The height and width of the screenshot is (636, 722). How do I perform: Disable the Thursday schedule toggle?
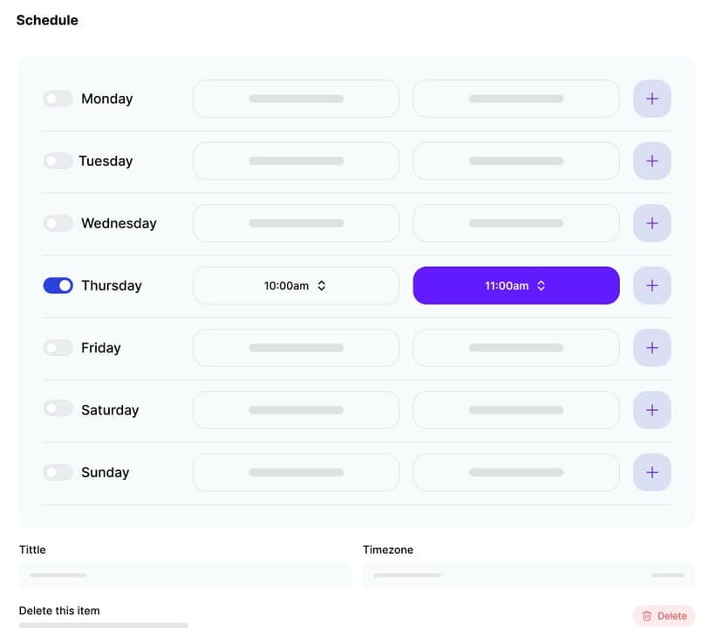click(x=58, y=285)
